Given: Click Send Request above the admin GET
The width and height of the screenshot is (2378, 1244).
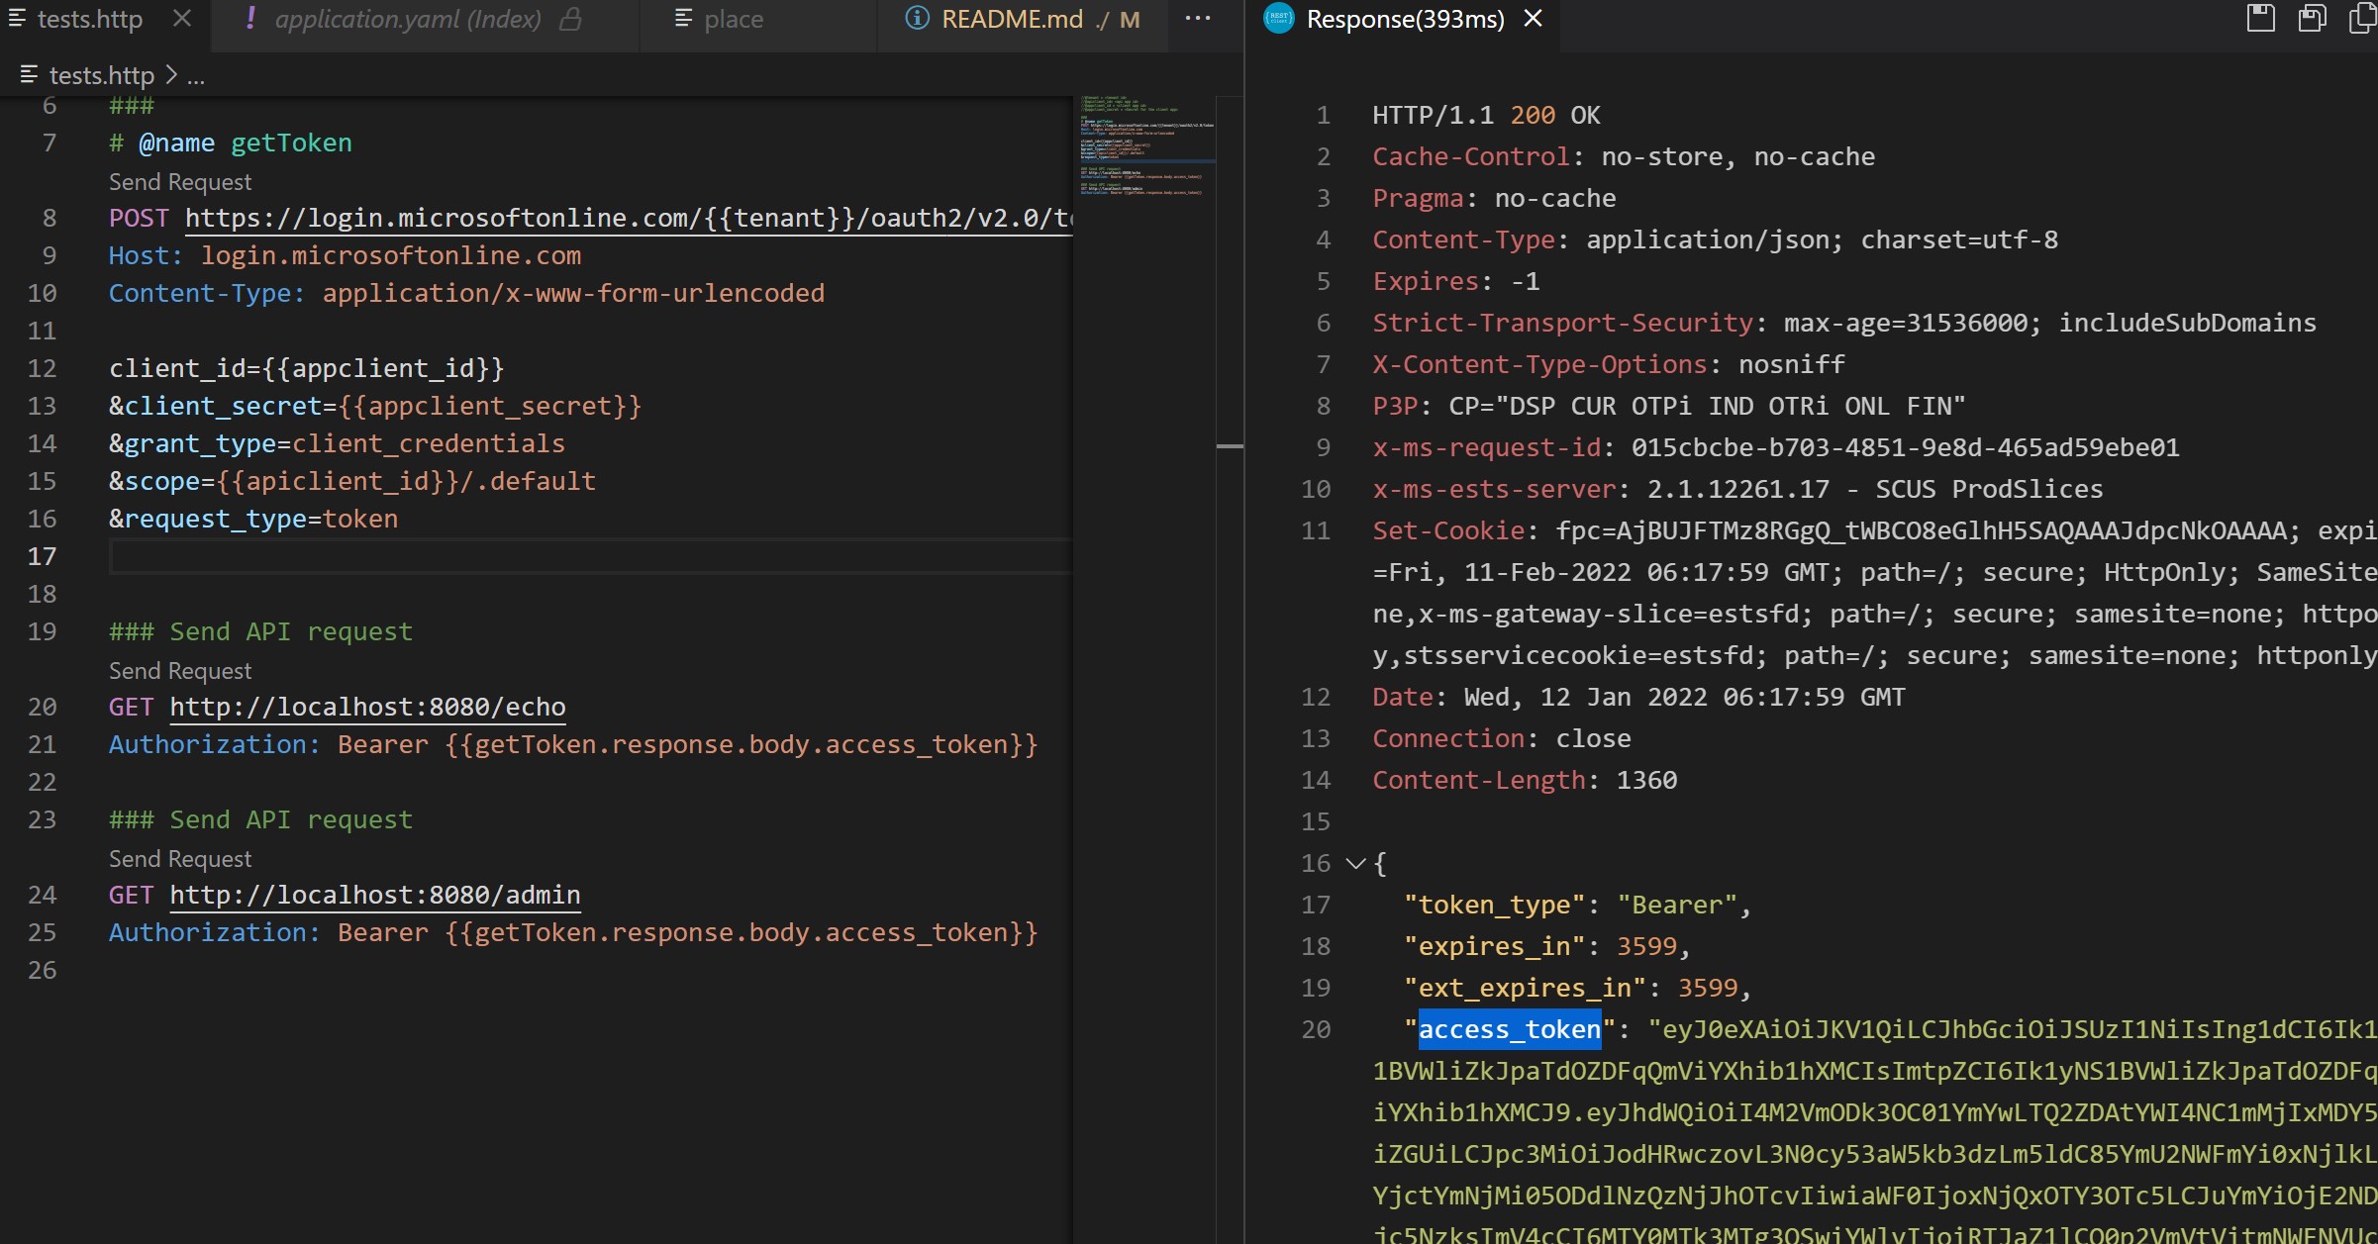Looking at the screenshot, I should [x=180, y=859].
